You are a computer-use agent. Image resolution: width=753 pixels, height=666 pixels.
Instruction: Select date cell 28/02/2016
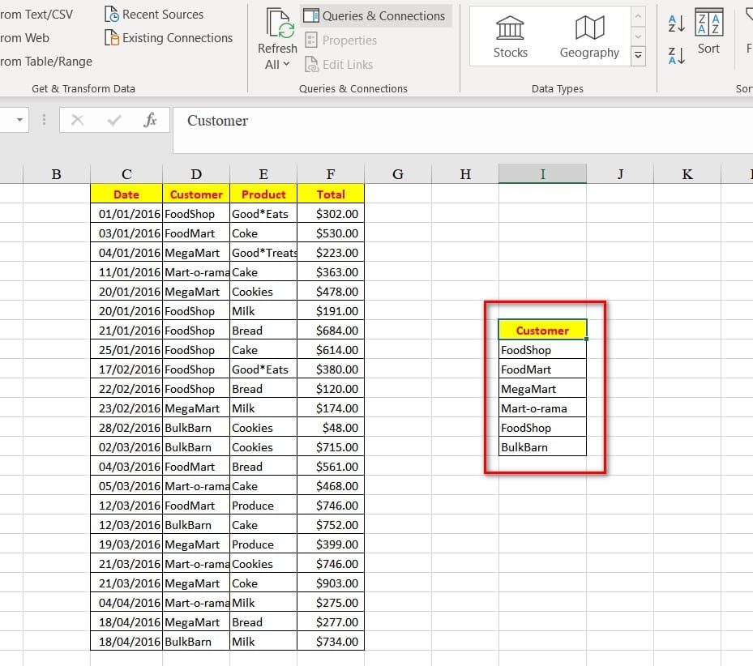point(126,427)
